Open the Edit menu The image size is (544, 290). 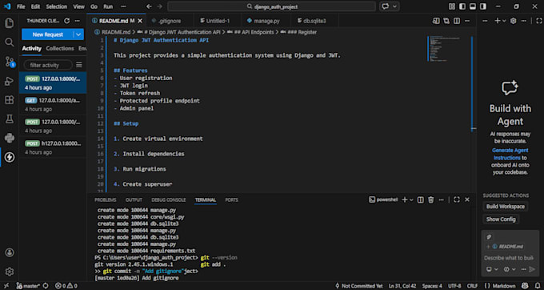click(x=35, y=6)
